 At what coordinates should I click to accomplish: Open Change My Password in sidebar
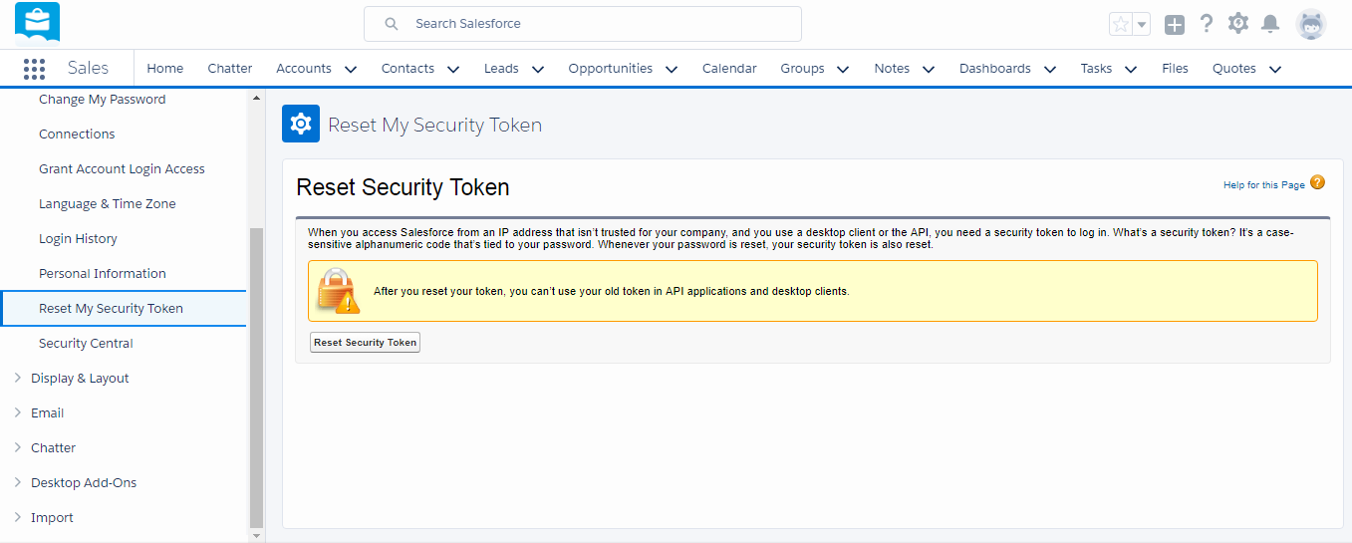click(x=103, y=100)
